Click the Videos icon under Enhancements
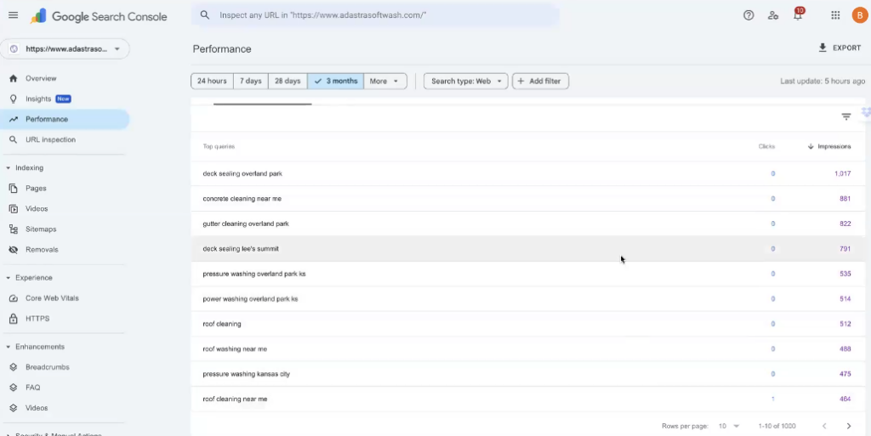Viewport: 871px width, 436px height. click(x=14, y=408)
